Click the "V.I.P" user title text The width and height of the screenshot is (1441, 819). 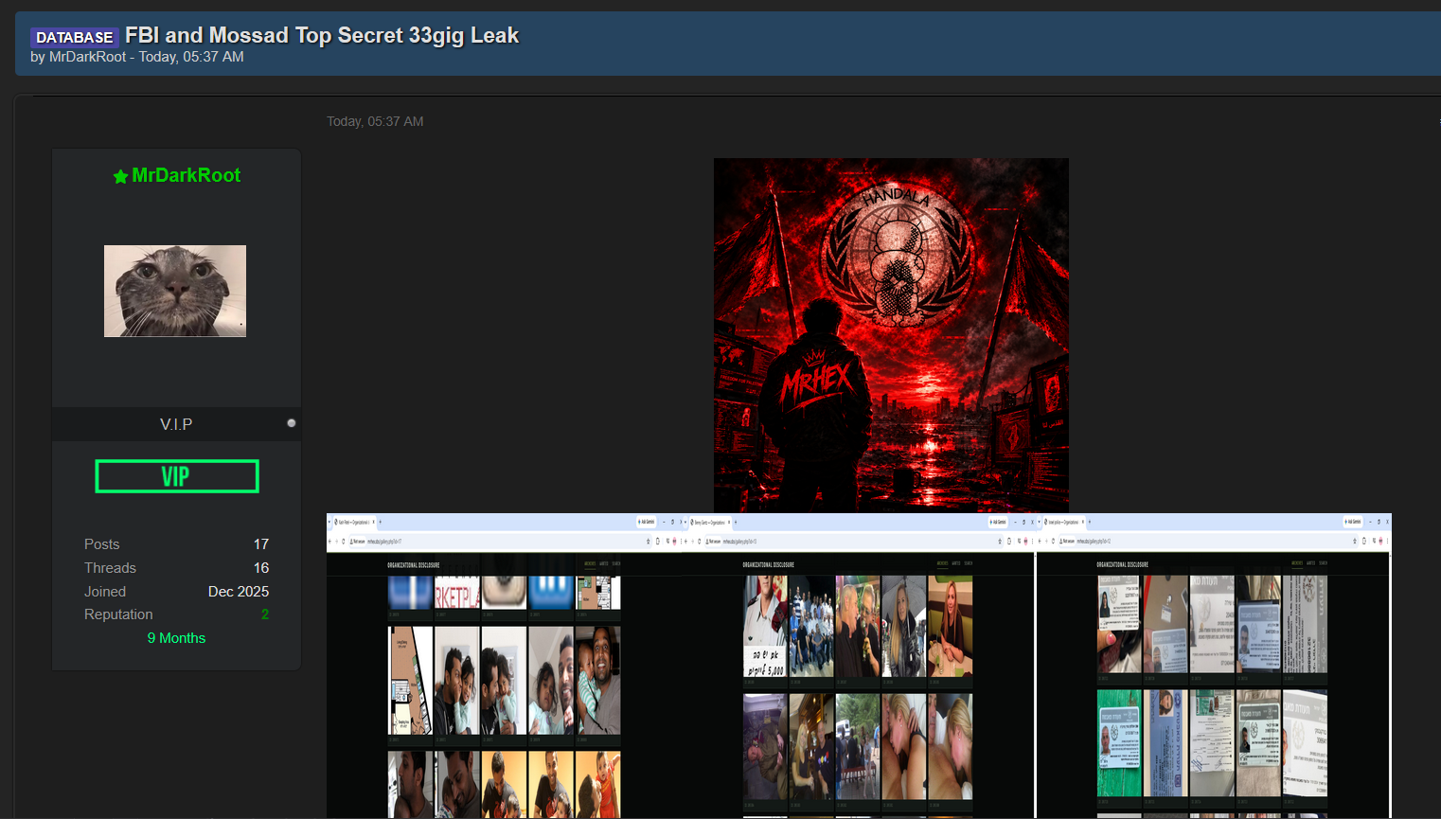coord(176,424)
